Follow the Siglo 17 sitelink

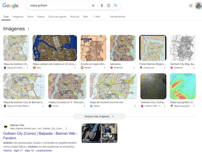click(x=18, y=151)
